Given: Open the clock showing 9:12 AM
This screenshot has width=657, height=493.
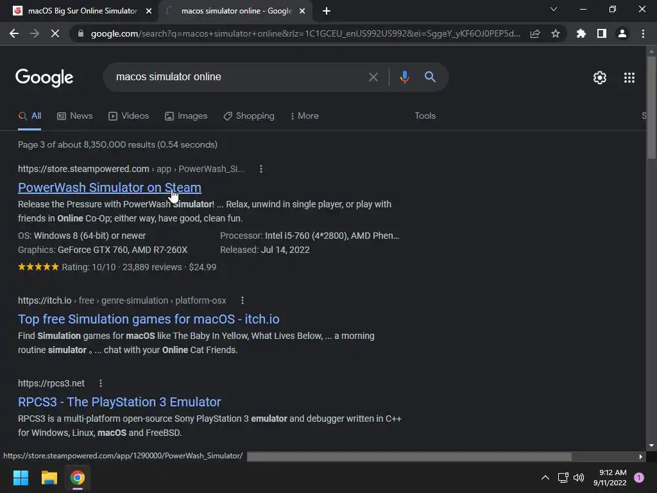Looking at the screenshot, I should click(610, 478).
